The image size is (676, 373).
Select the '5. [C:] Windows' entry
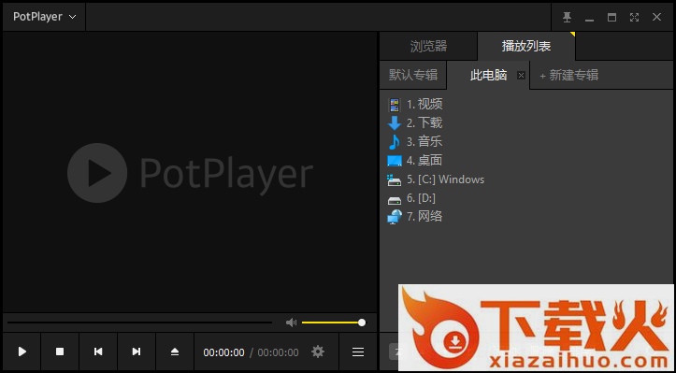coord(446,179)
